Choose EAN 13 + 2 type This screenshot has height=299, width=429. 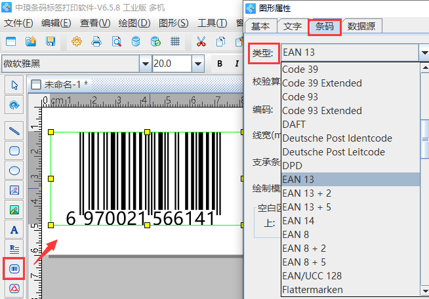tap(350, 193)
